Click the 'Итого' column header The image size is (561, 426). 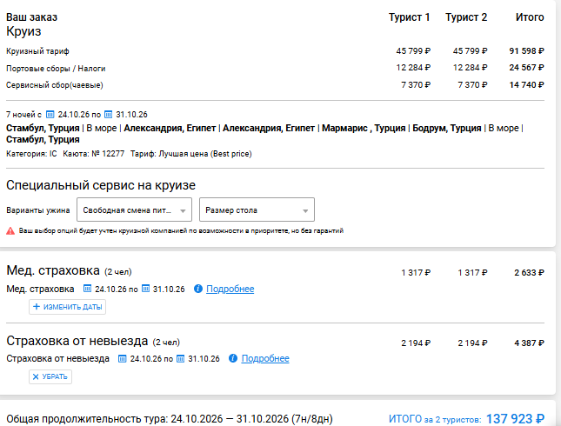click(x=530, y=17)
